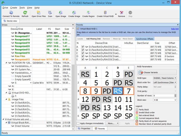Switch to the Properties tab
Image resolution: width=181 pixels, height=136 pixels.
click(84, 129)
